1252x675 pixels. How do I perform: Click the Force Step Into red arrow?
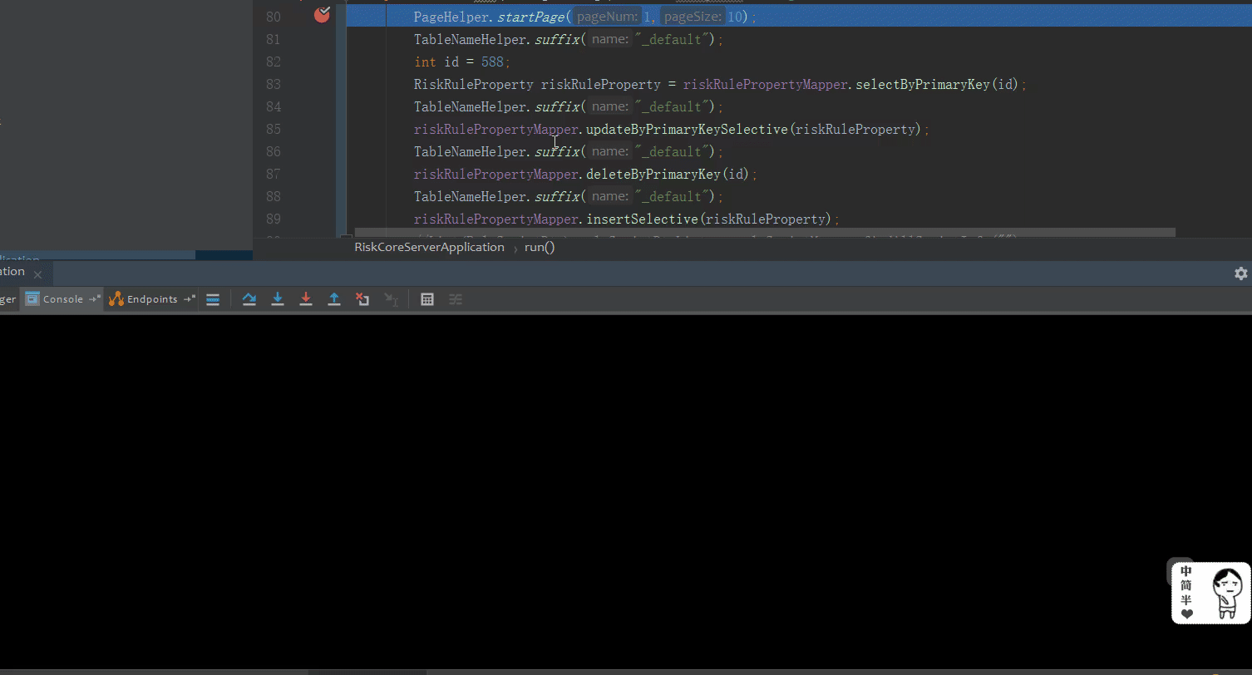[306, 299]
